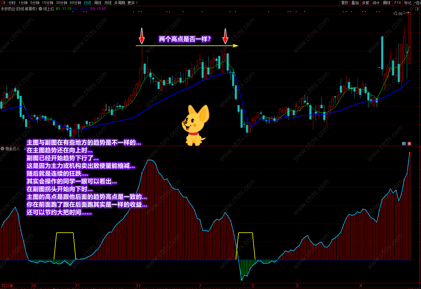Open the 多股 multi-stock view

pos(365,3)
